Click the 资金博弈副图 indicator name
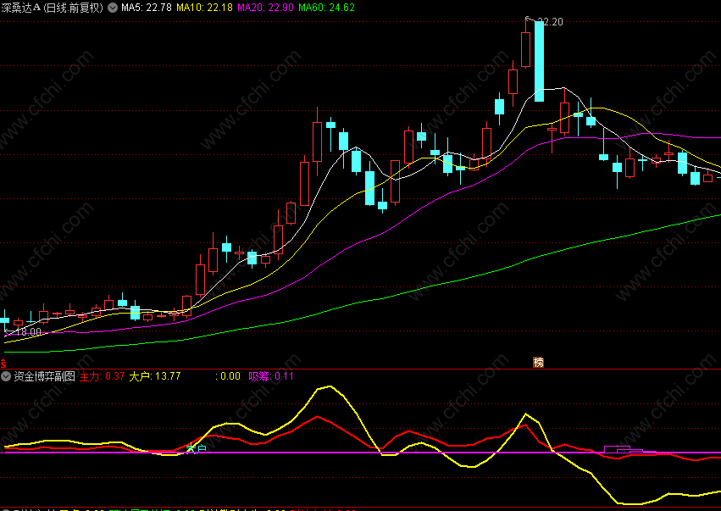This screenshot has height=511, width=721. [45, 376]
